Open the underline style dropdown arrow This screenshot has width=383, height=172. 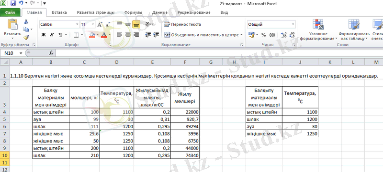coord(66,35)
